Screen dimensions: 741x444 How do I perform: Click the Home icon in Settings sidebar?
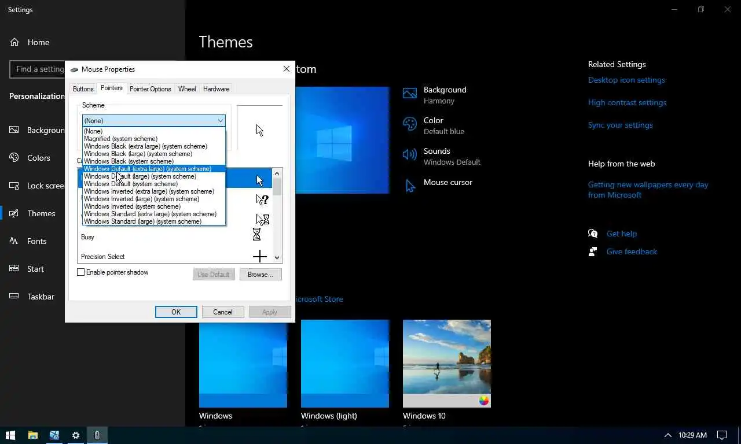click(x=14, y=42)
